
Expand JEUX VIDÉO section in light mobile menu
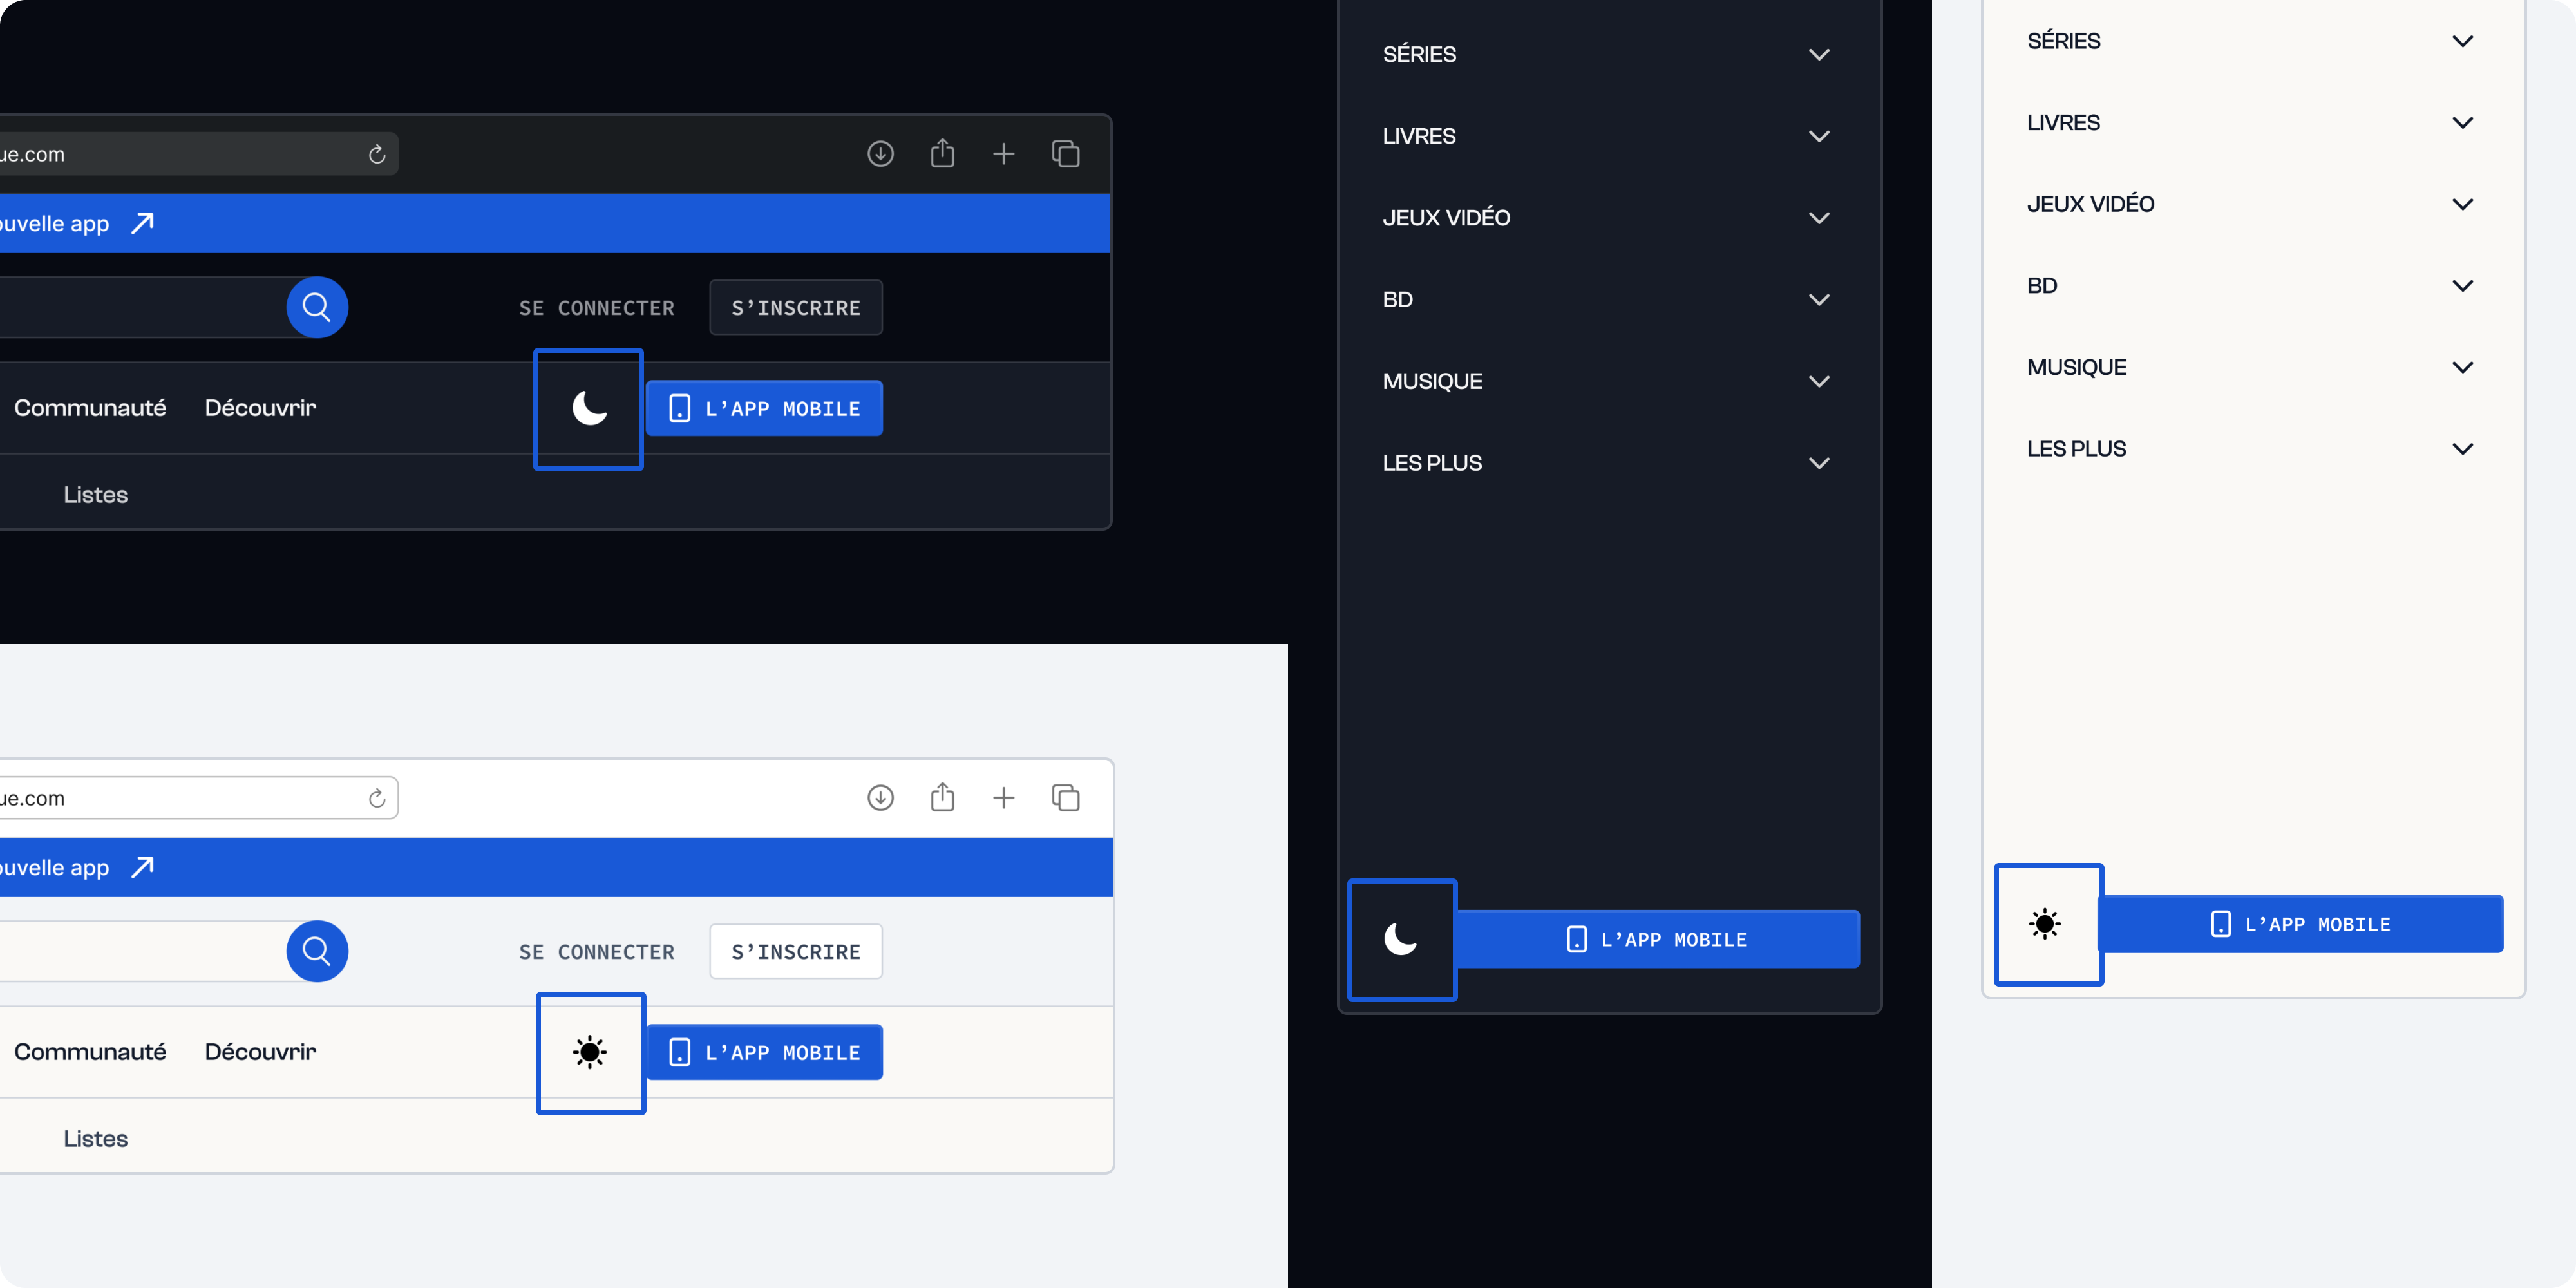pyautogui.click(x=2462, y=204)
